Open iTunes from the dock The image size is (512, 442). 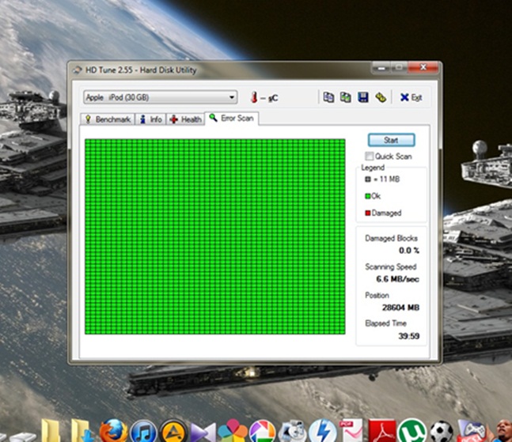142,431
